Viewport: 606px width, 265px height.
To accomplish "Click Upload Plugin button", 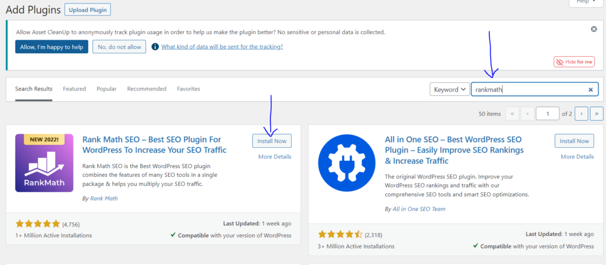I will click(88, 9).
